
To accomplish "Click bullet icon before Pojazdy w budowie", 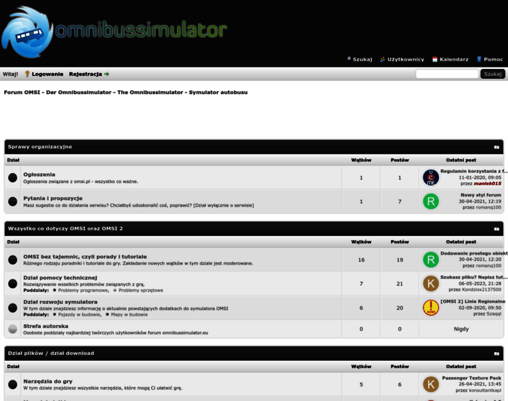I will 54,315.
